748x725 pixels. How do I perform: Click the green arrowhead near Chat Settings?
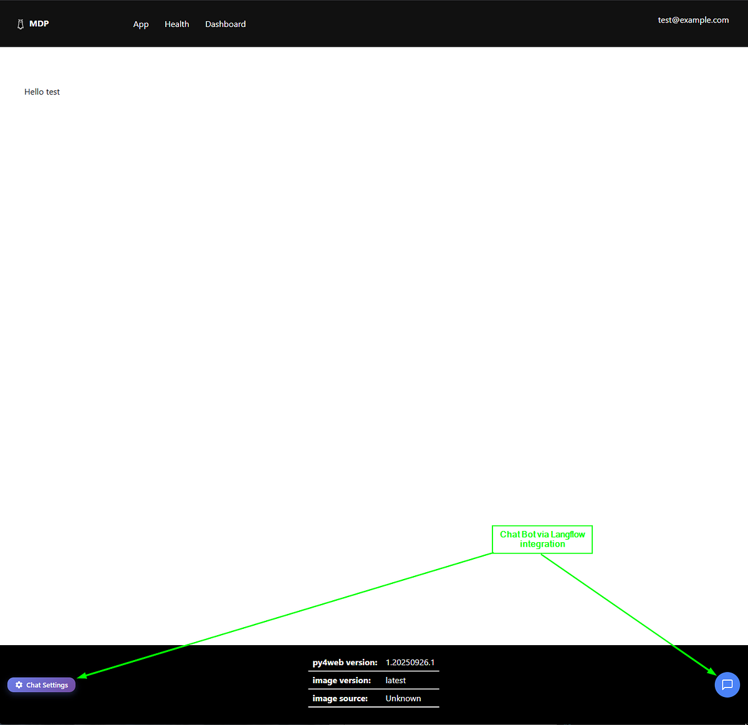[x=82, y=675]
